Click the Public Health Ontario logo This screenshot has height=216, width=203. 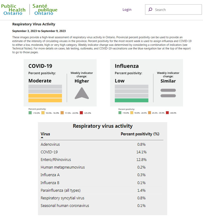point(13,10)
